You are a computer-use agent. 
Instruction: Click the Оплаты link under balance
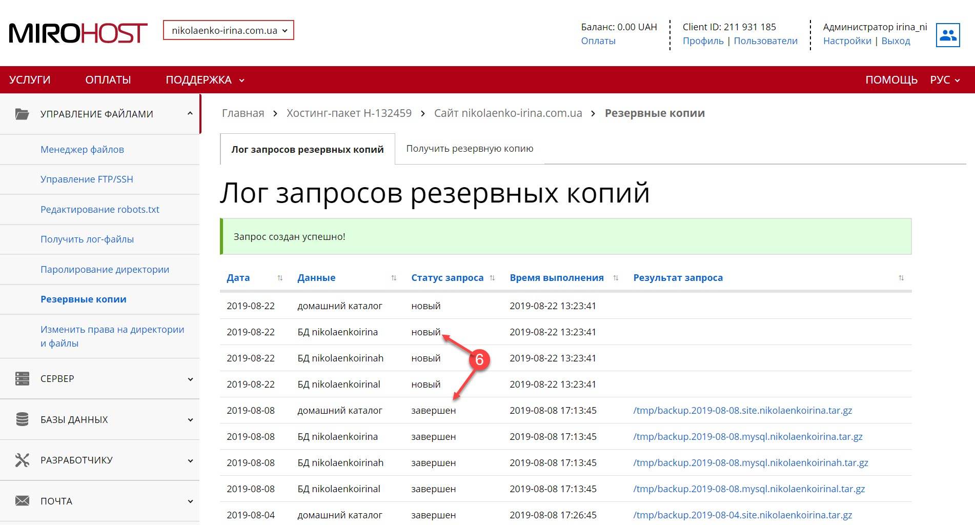(598, 41)
